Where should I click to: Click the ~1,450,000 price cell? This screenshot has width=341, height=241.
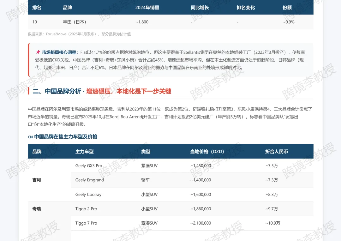(200, 166)
